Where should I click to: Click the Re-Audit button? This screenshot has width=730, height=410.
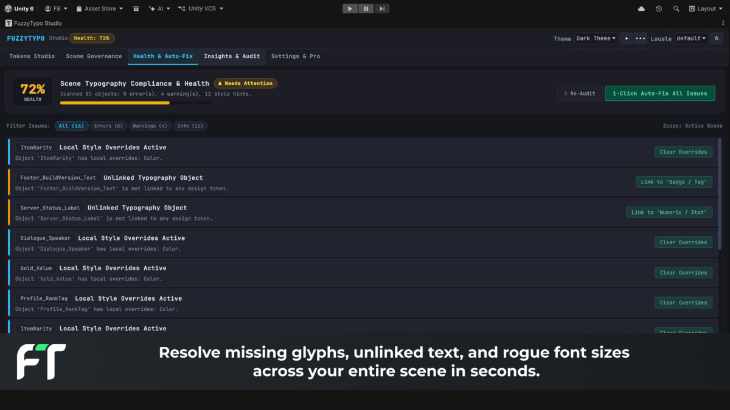(580, 94)
